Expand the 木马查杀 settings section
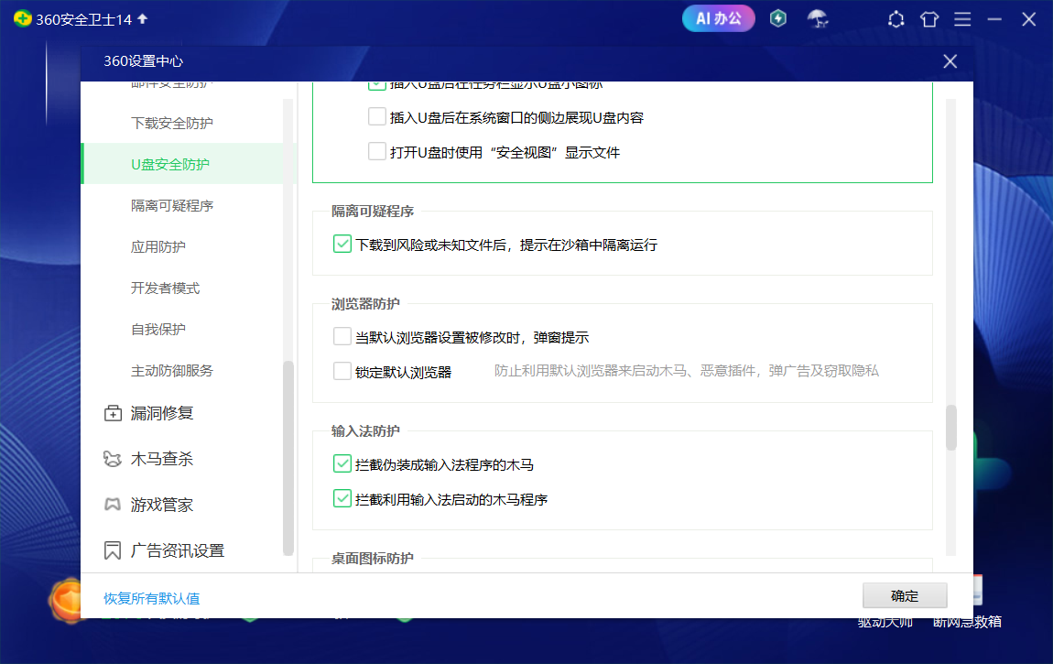The height and width of the screenshot is (664, 1053). click(149, 459)
